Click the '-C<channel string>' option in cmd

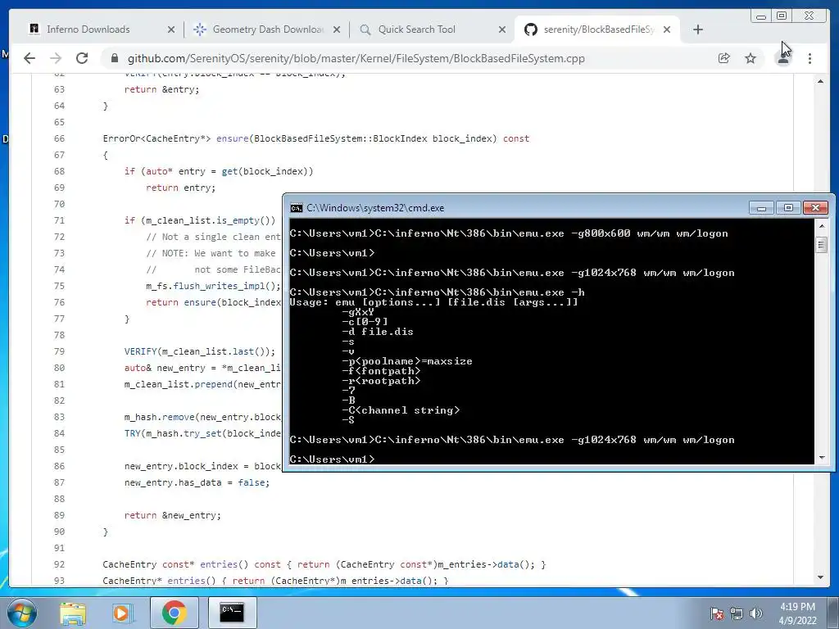pos(400,410)
